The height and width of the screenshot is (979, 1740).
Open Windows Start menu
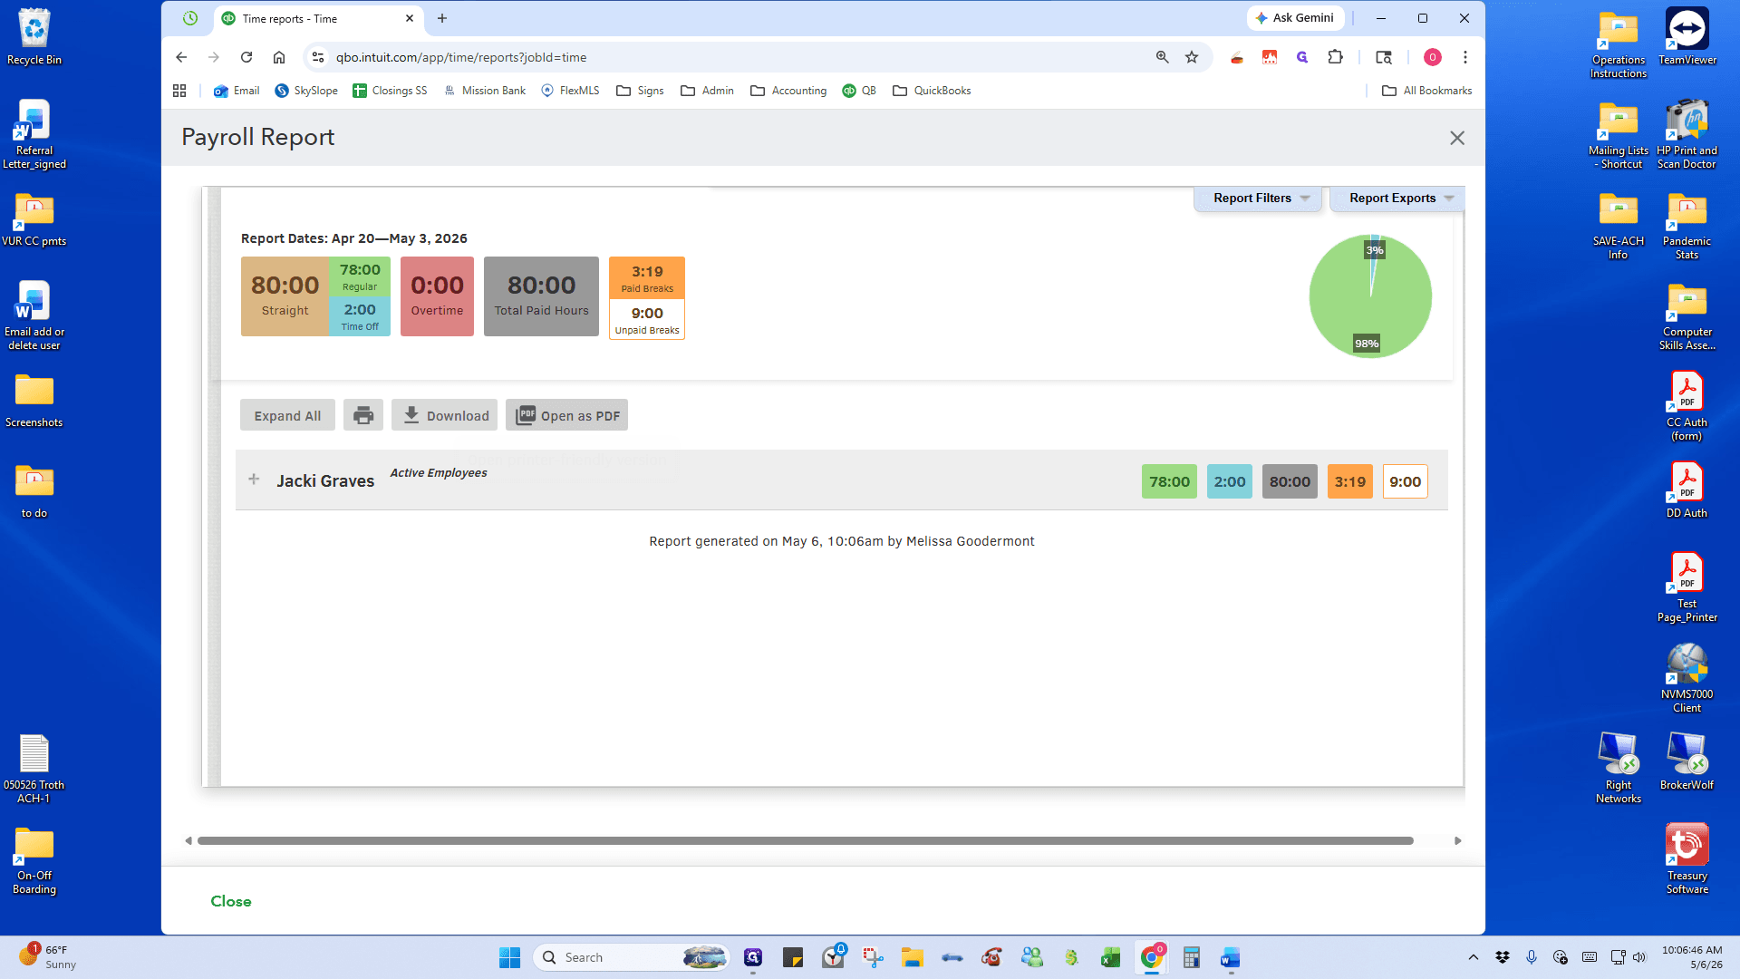coord(509,957)
